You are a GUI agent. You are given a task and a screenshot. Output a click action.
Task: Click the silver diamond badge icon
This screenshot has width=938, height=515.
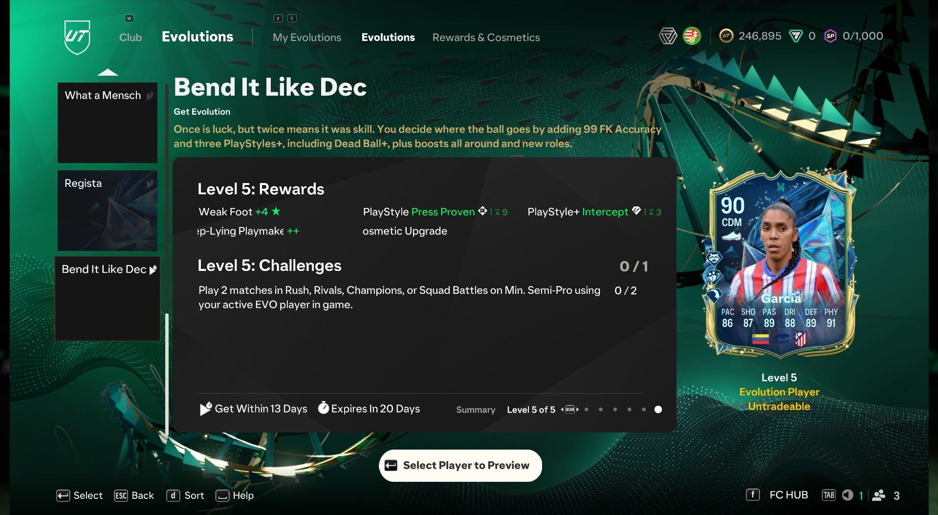click(x=668, y=36)
